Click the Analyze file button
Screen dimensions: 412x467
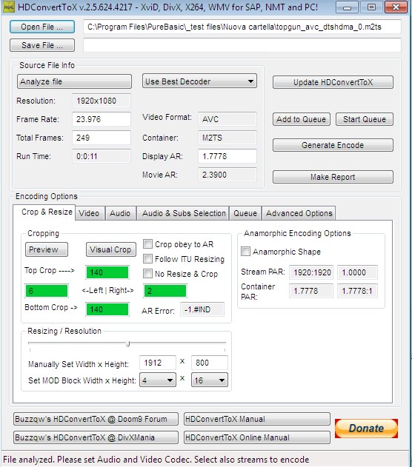[x=74, y=81]
